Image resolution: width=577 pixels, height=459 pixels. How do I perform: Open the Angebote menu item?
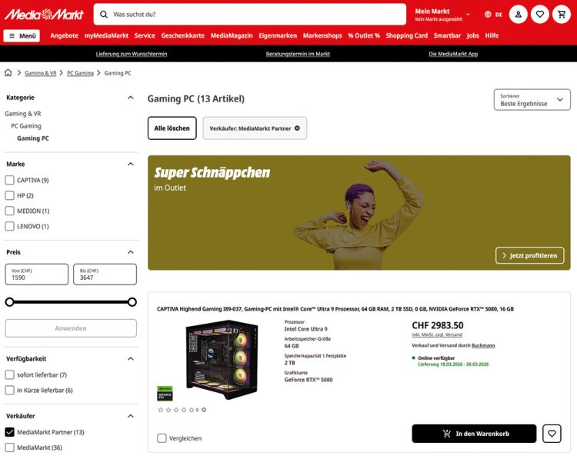pos(65,35)
